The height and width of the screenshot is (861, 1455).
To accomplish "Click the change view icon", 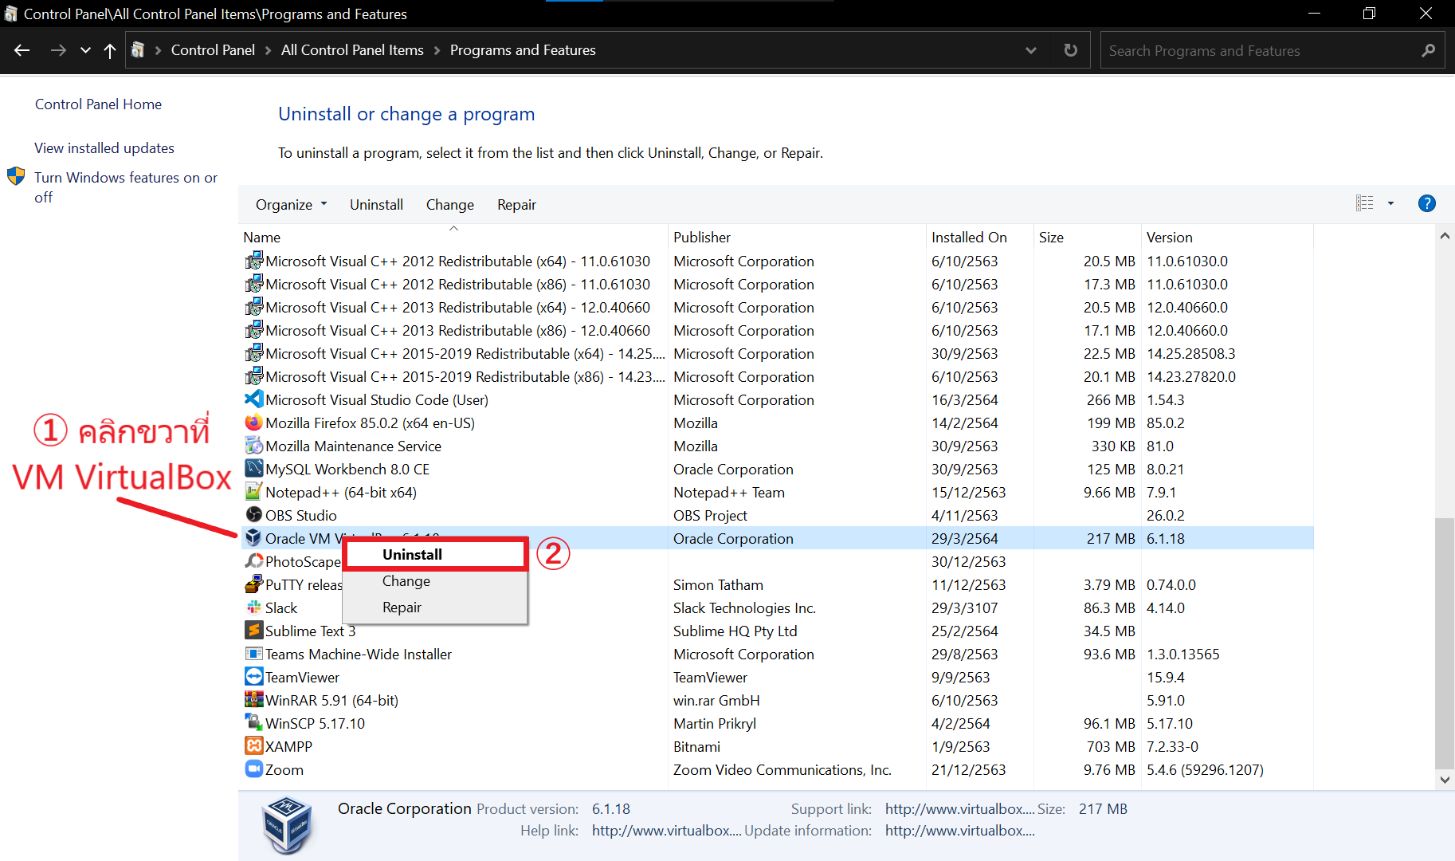I will pos(1365,203).
